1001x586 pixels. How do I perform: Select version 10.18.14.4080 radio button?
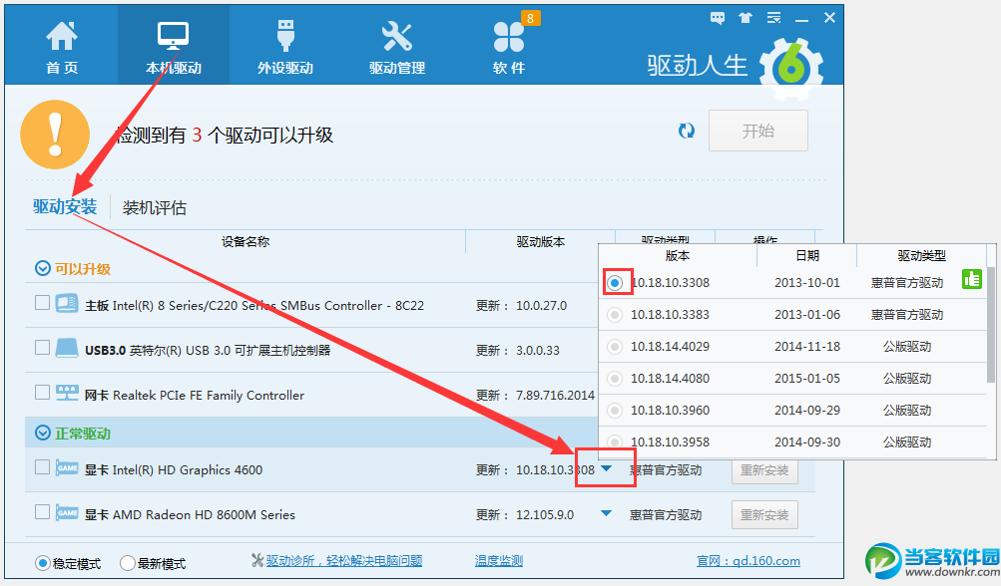tap(615, 378)
